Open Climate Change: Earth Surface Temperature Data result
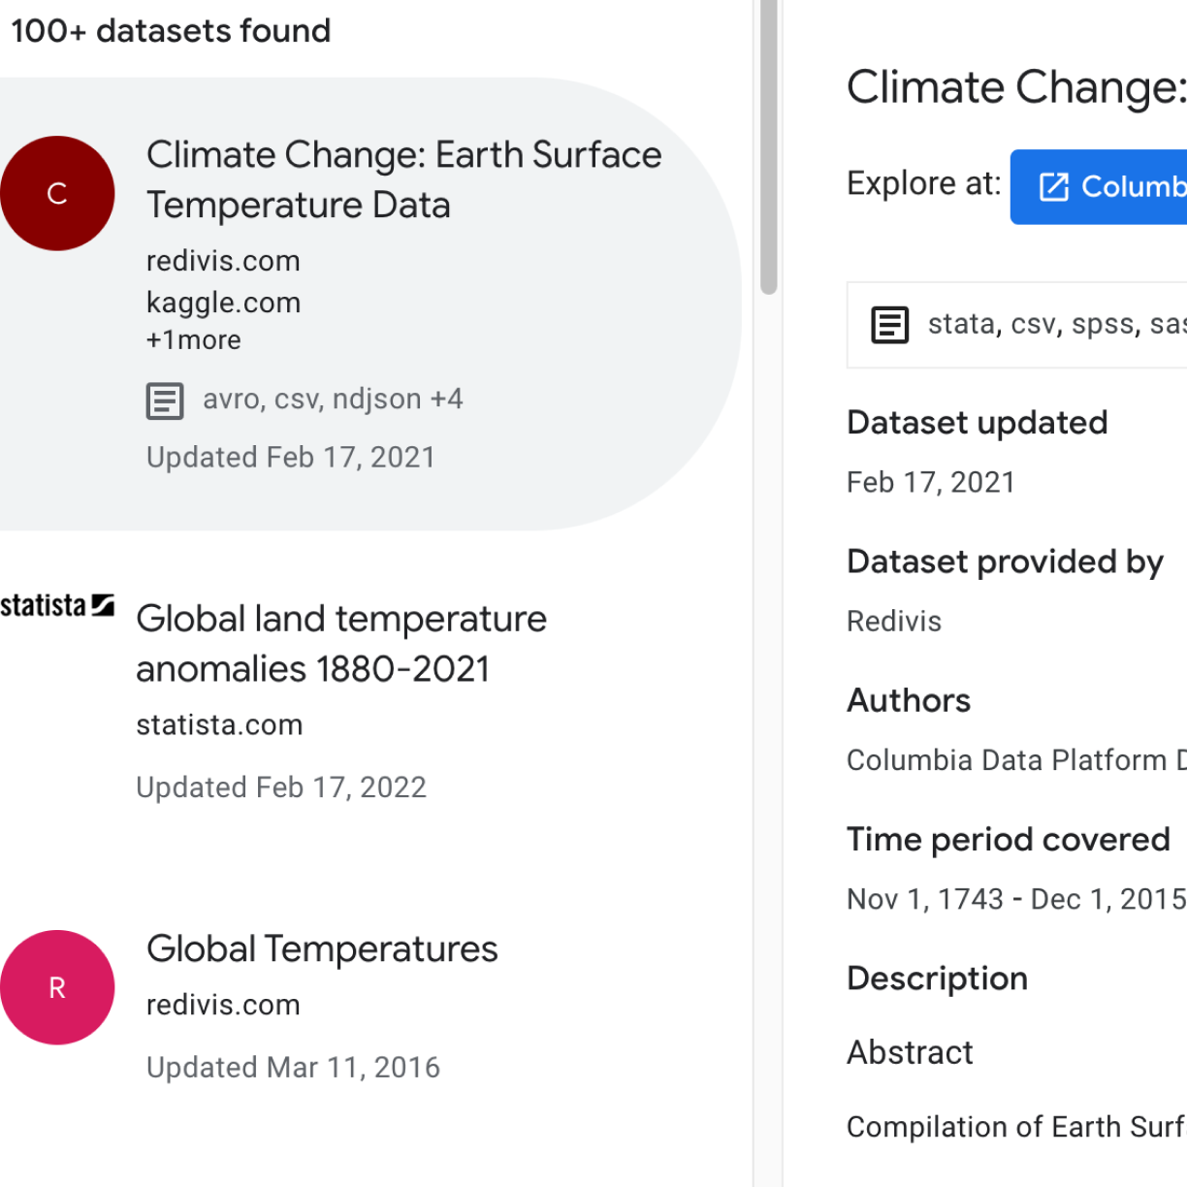This screenshot has height=1187, width=1187. 403,179
